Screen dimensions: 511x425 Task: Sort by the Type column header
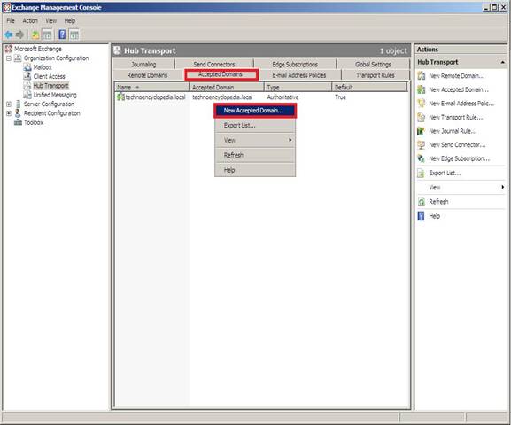pyautogui.click(x=298, y=87)
